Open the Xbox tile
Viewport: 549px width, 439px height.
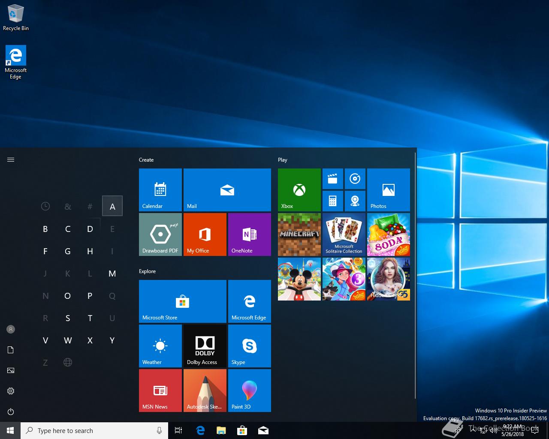[x=299, y=190]
